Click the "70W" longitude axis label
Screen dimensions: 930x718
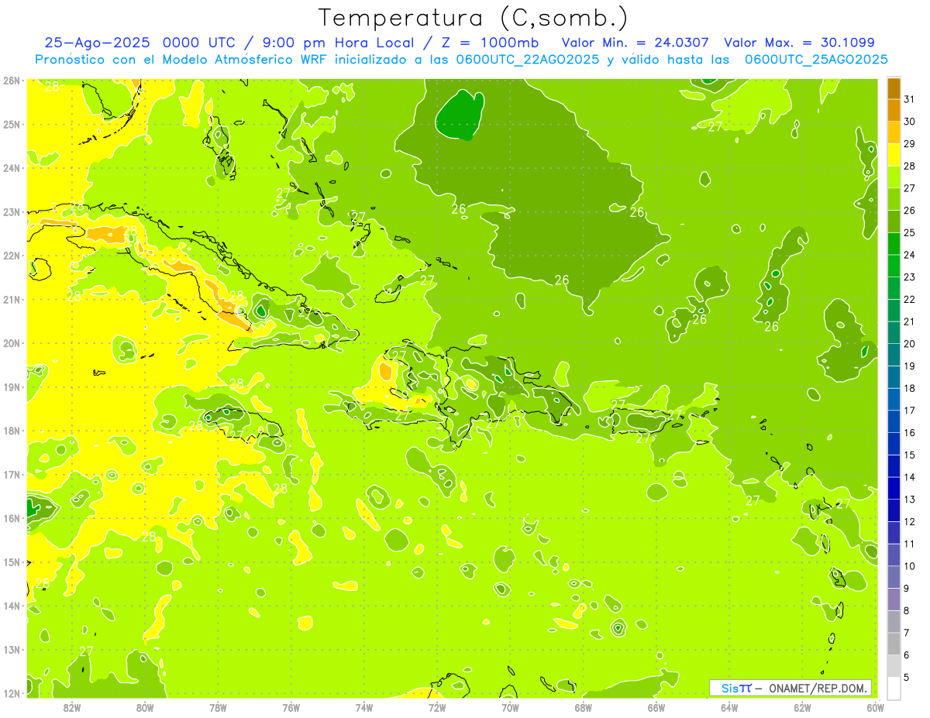(x=510, y=707)
